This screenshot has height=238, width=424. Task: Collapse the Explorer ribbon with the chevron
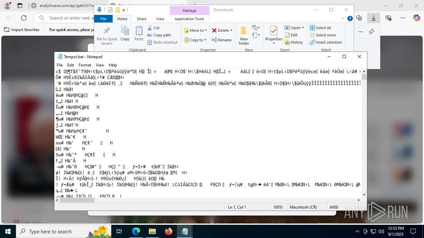(x=343, y=19)
